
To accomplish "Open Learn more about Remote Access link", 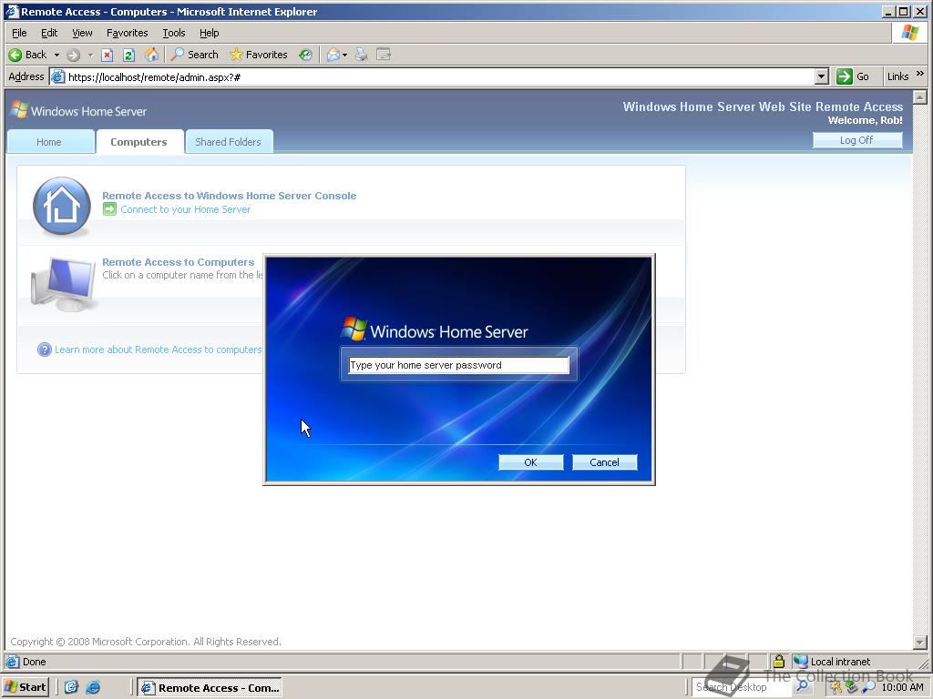I will pos(158,349).
